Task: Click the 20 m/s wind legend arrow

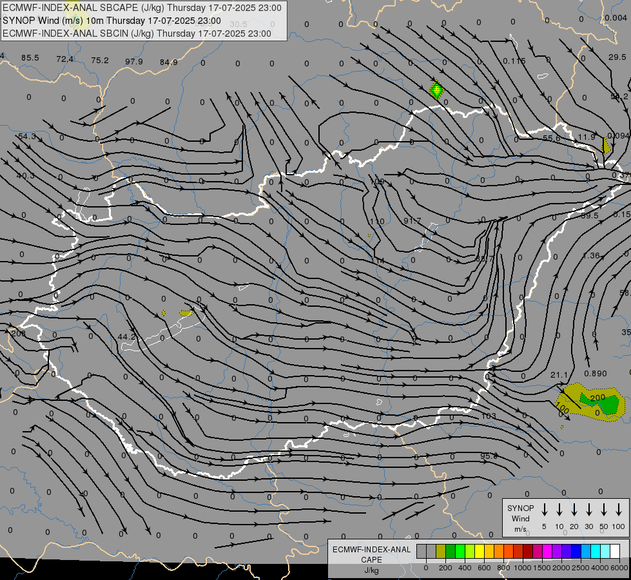Action: click(x=574, y=510)
